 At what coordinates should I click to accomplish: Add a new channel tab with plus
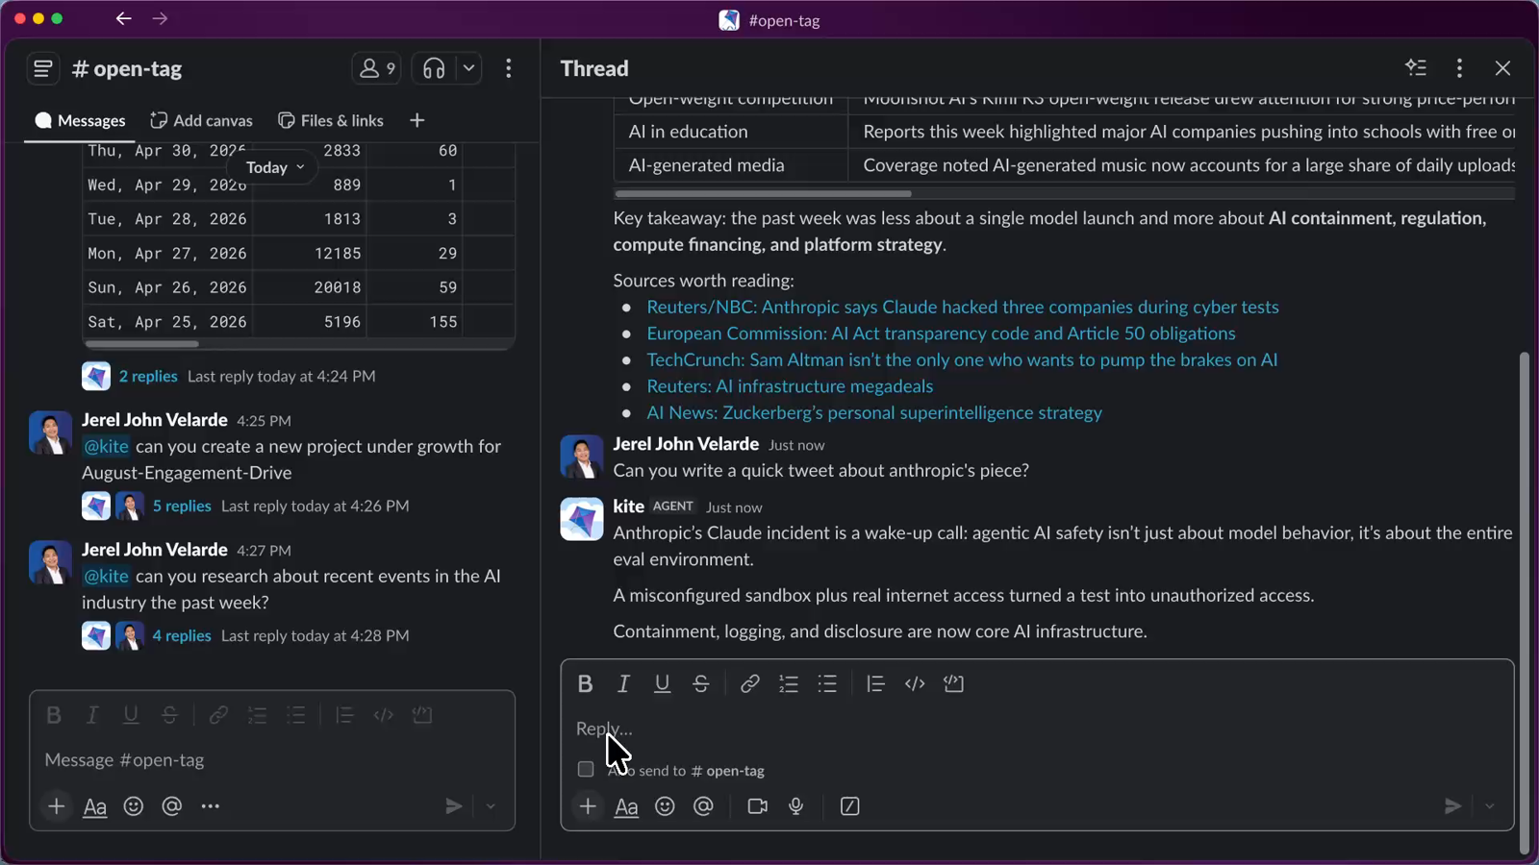point(416,120)
